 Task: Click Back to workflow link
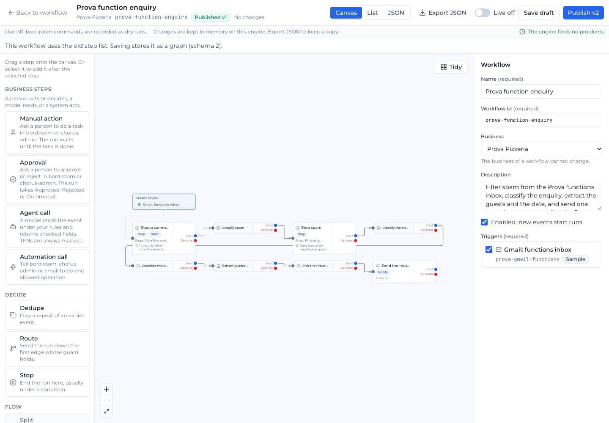[37, 13]
